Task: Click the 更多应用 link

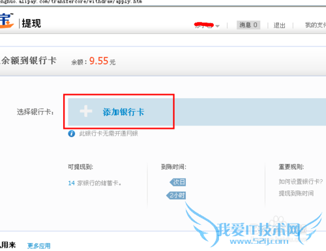Action: coord(39,246)
